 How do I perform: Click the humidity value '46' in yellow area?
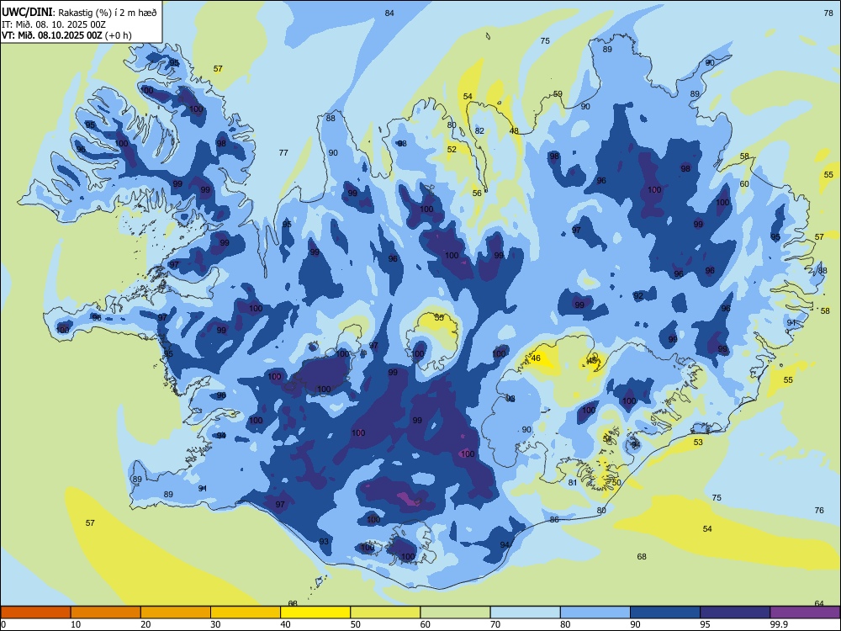pyautogui.click(x=535, y=358)
